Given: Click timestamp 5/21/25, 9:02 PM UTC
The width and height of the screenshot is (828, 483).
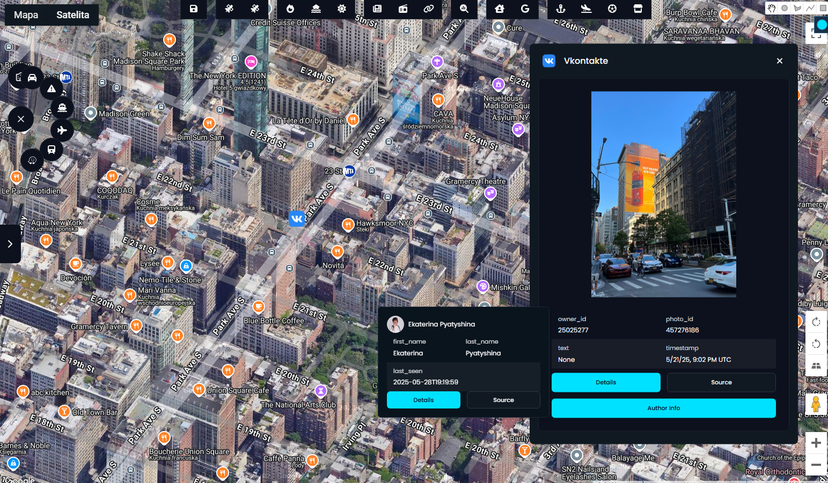Looking at the screenshot, I should [x=699, y=360].
